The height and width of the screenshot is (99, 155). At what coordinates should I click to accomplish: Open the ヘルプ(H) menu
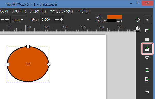[x=83, y=11]
